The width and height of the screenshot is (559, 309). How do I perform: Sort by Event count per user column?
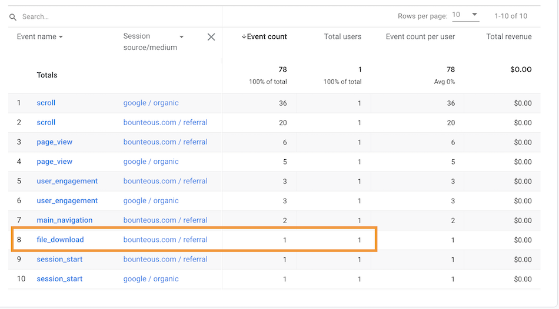[x=420, y=36]
